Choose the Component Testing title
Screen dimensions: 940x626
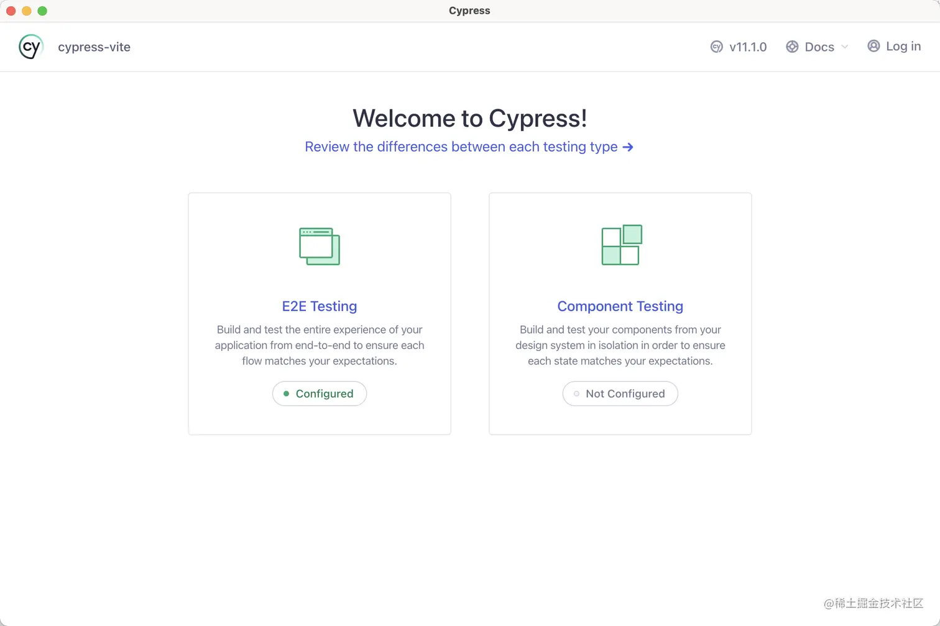(620, 306)
